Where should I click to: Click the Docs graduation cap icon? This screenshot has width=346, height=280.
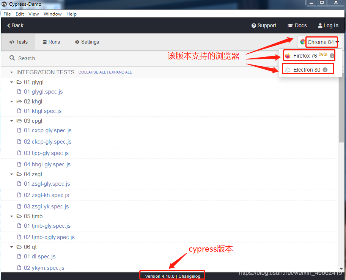[x=290, y=25]
